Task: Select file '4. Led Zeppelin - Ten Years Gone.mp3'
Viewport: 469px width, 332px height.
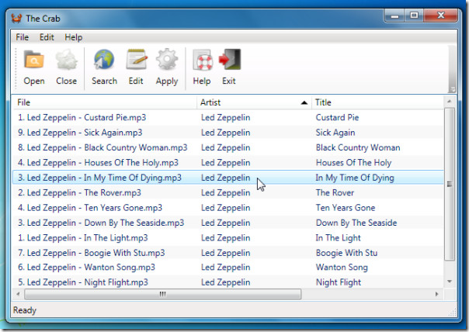Action: (90, 208)
